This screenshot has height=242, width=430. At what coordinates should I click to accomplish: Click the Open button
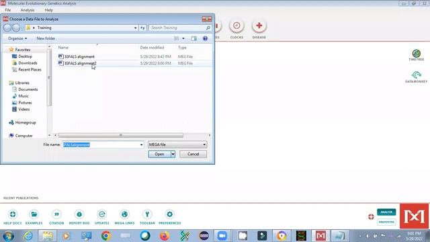159,154
